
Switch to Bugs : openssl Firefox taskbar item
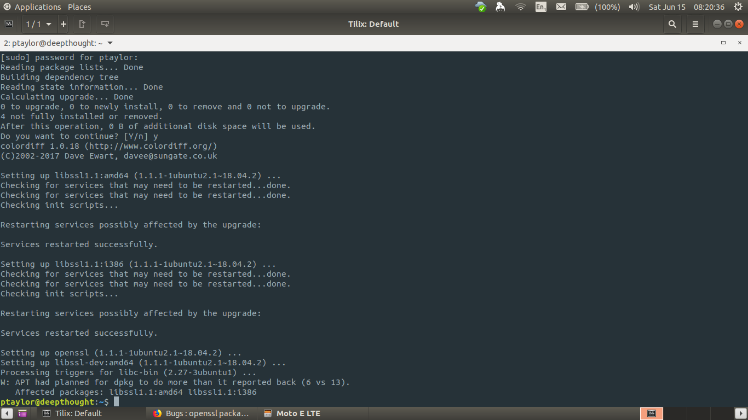coord(202,413)
